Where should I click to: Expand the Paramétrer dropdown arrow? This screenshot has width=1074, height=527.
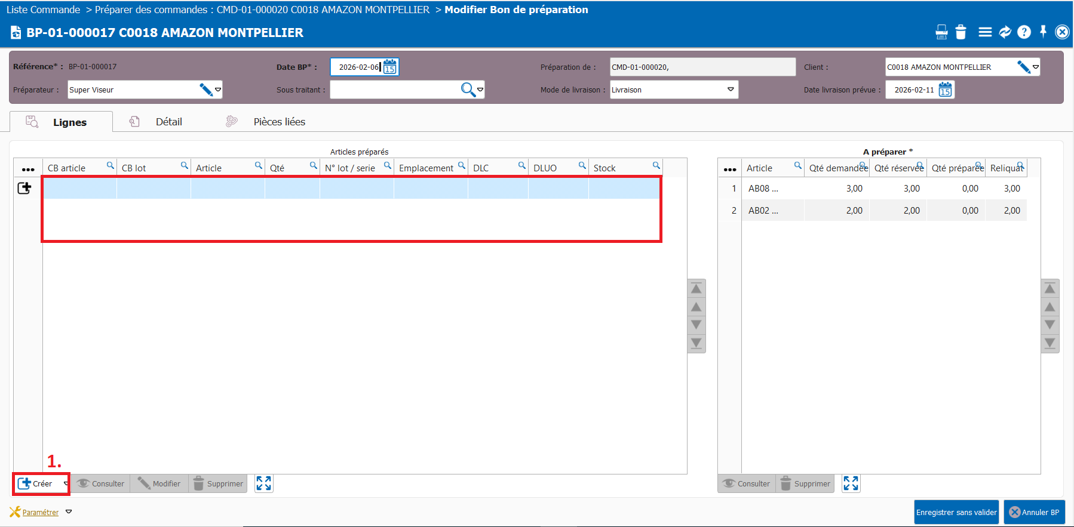tap(69, 512)
